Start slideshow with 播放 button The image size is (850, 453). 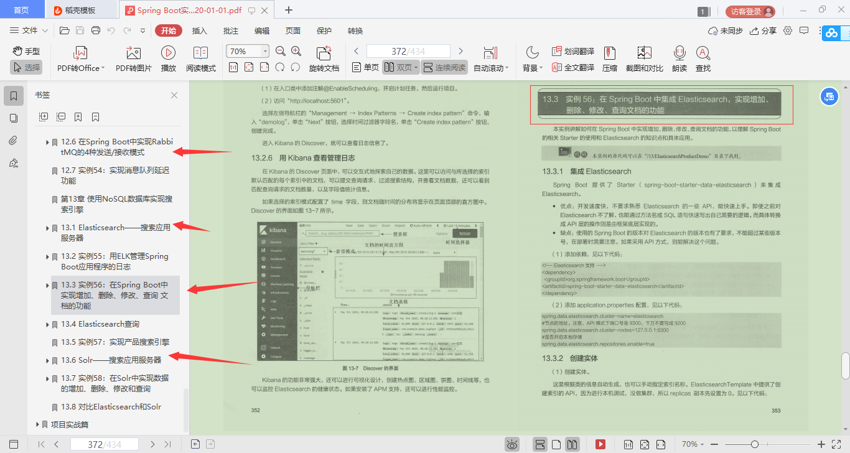pos(168,59)
